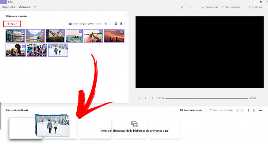Uncheck the holding hands photo checkbox
The height and width of the screenshot is (144, 268).
(x=62, y=32)
